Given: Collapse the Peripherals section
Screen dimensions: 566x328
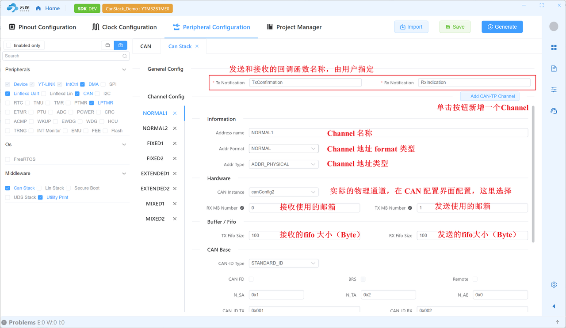Looking at the screenshot, I should coord(124,70).
